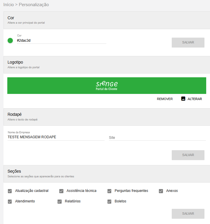Save the Rodapé footer text

tap(188, 155)
